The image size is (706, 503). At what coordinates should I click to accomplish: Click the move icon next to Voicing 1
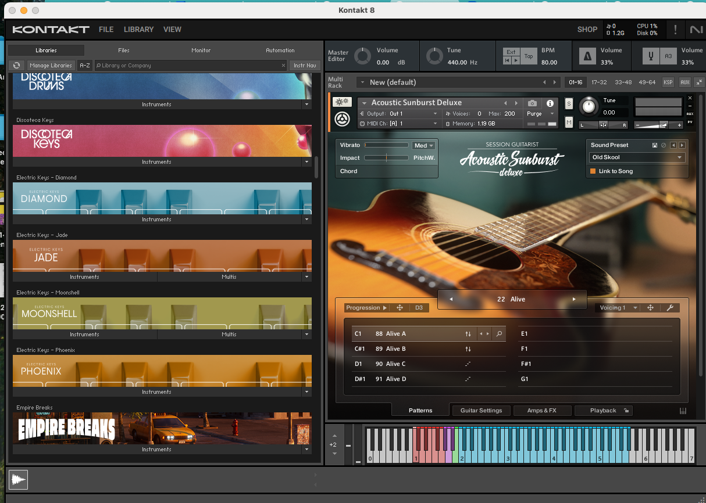(x=651, y=308)
